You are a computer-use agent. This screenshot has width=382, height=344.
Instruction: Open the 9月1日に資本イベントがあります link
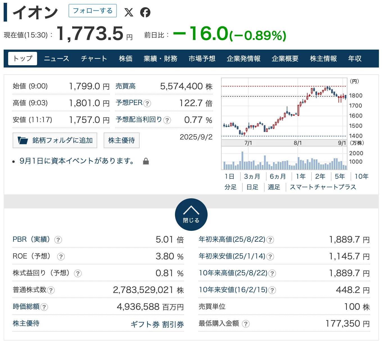click(77, 161)
